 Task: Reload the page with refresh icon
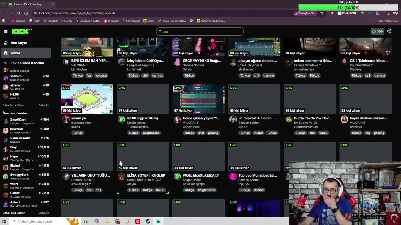(18, 13)
